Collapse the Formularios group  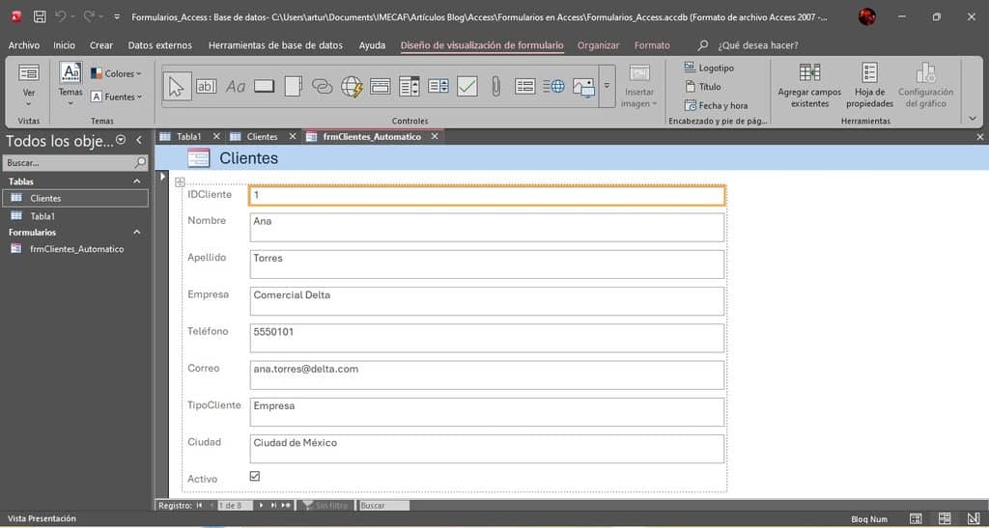coord(137,233)
